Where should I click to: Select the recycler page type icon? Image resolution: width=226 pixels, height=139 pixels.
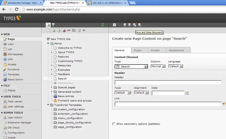79,30
